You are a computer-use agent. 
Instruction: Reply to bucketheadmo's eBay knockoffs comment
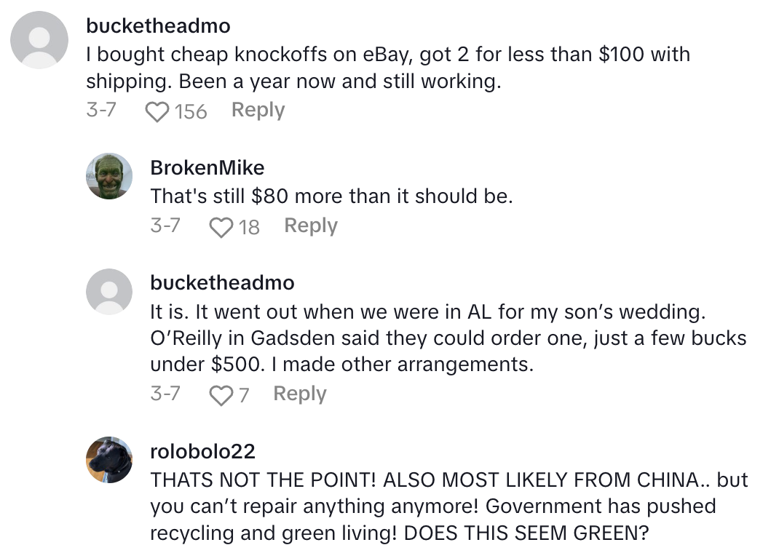pos(258,111)
